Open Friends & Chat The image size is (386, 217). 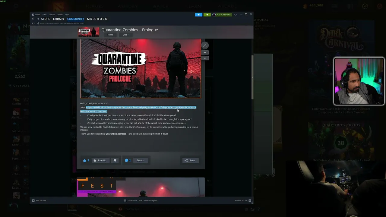tap(241, 201)
